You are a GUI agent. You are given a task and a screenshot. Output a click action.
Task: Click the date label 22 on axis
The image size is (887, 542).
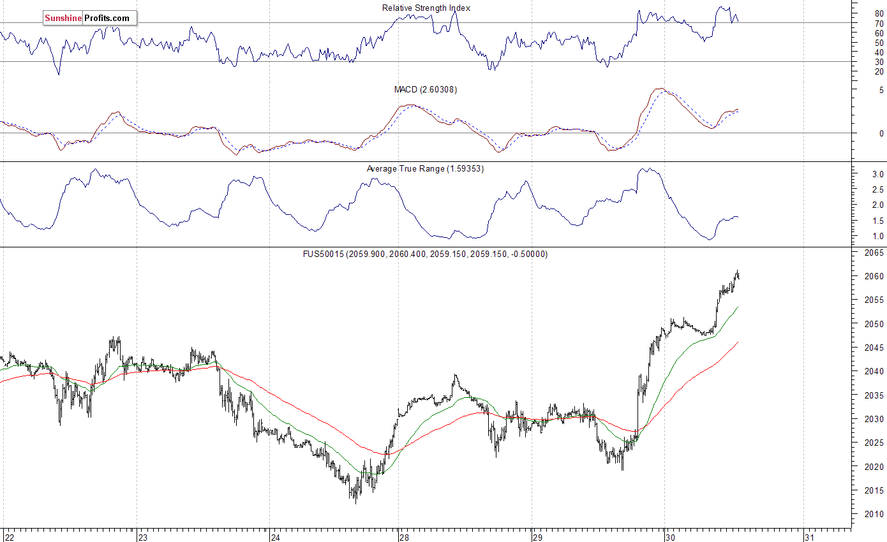pyautogui.click(x=11, y=537)
